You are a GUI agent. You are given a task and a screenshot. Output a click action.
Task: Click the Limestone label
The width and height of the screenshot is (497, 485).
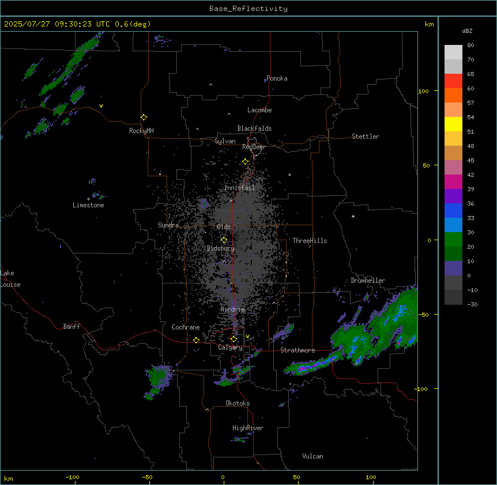88,205
